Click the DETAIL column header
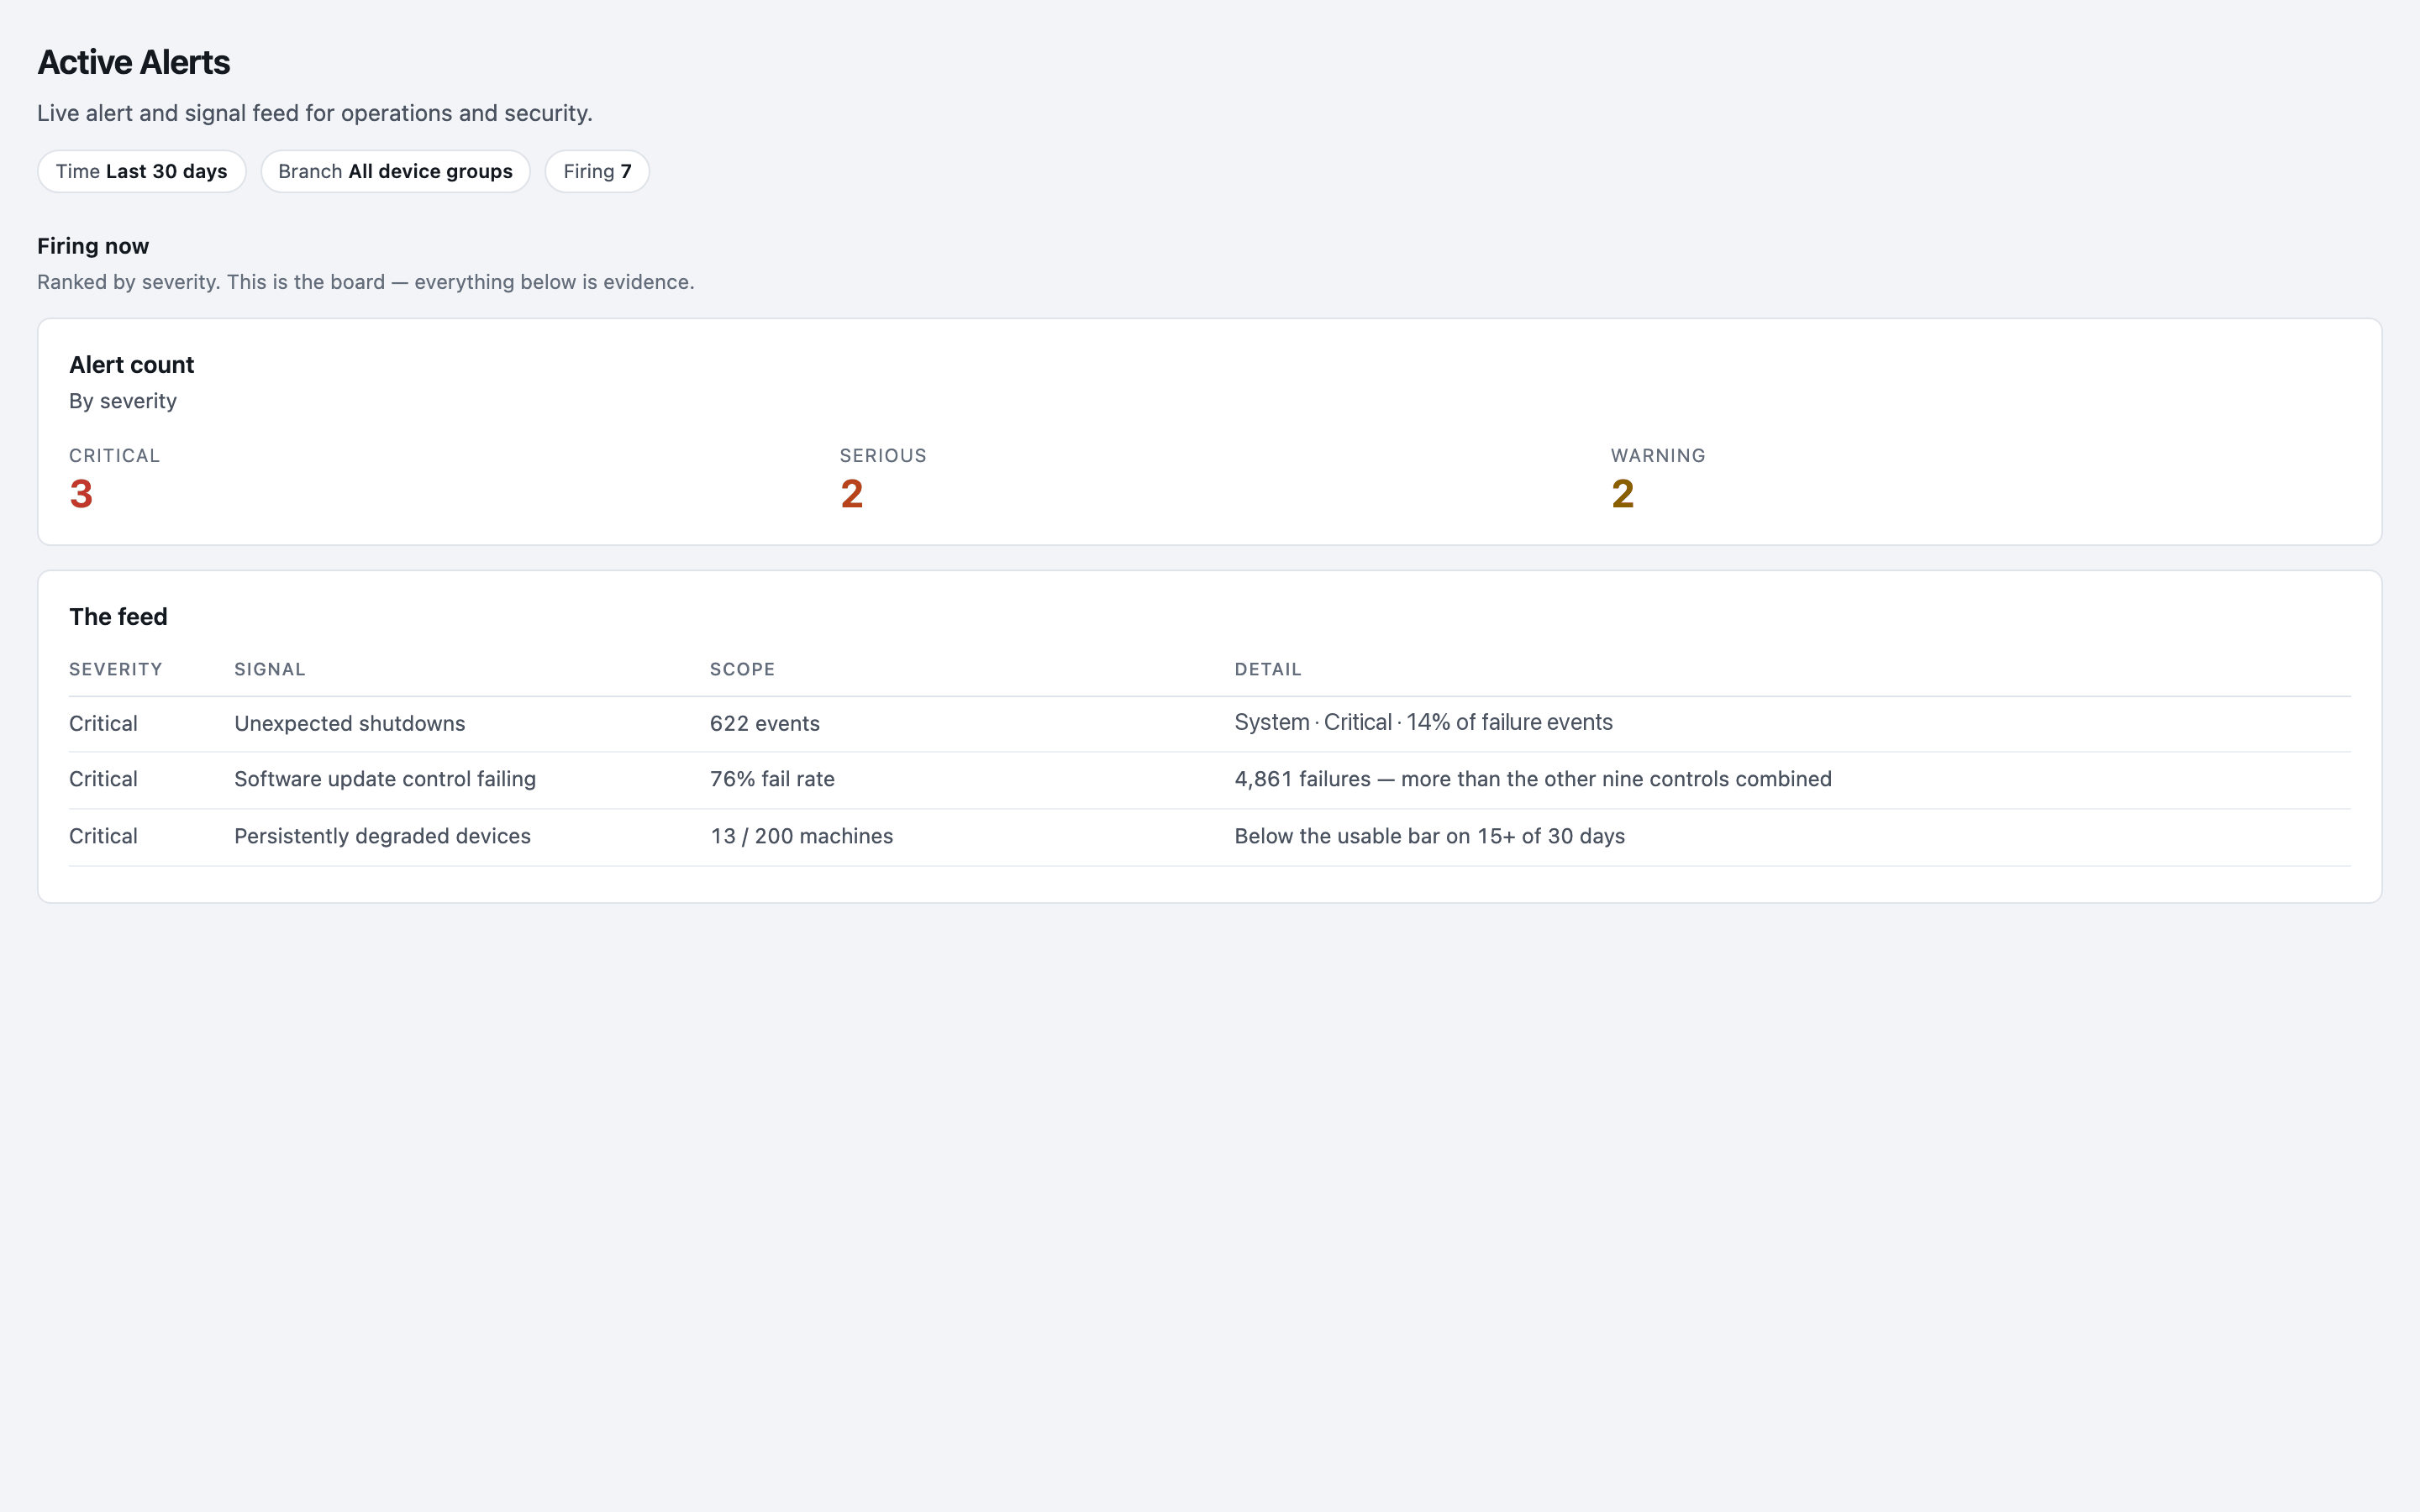 [1268, 670]
